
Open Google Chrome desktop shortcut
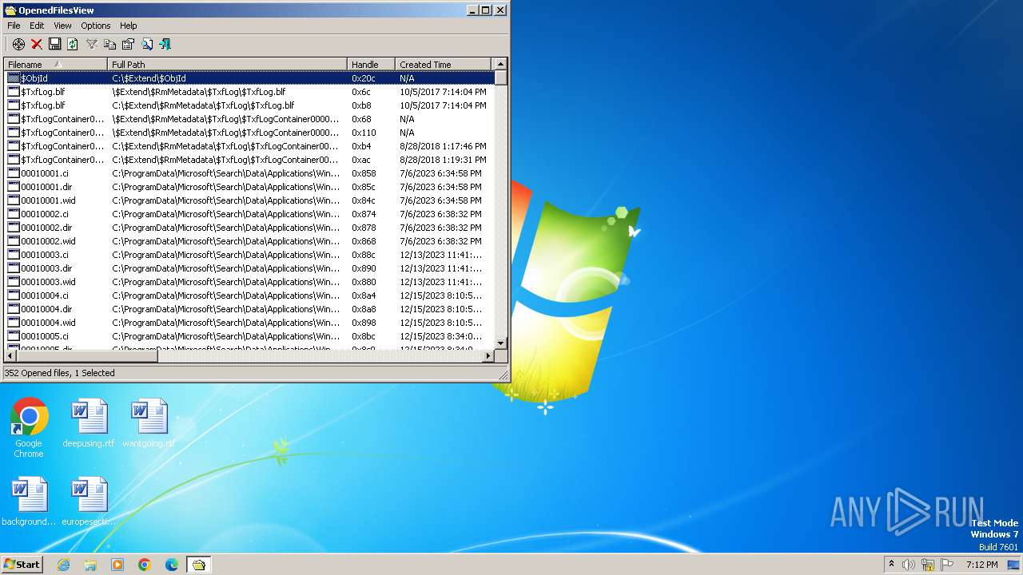(29, 428)
